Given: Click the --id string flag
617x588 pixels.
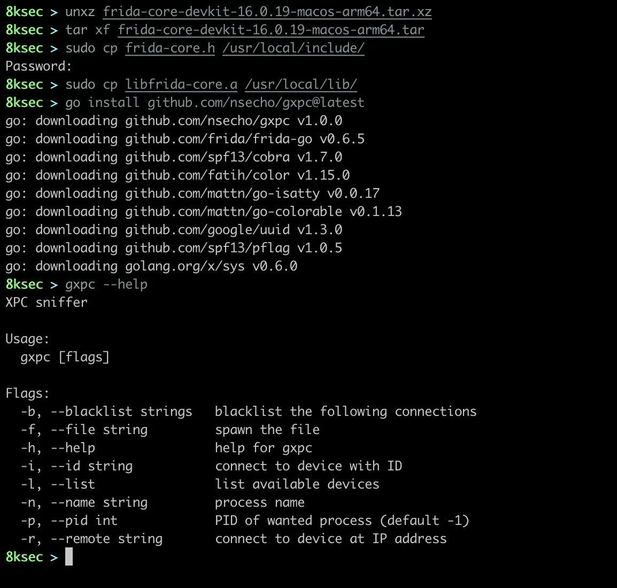Looking at the screenshot, I should pyautogui.click(x=91, y=466).
